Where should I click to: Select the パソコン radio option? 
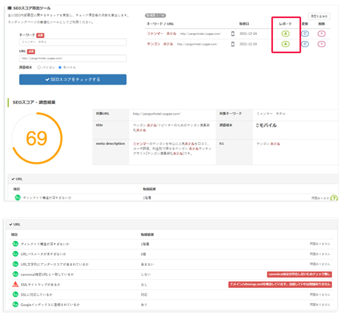pyautogui.click(x=39, y=67)
